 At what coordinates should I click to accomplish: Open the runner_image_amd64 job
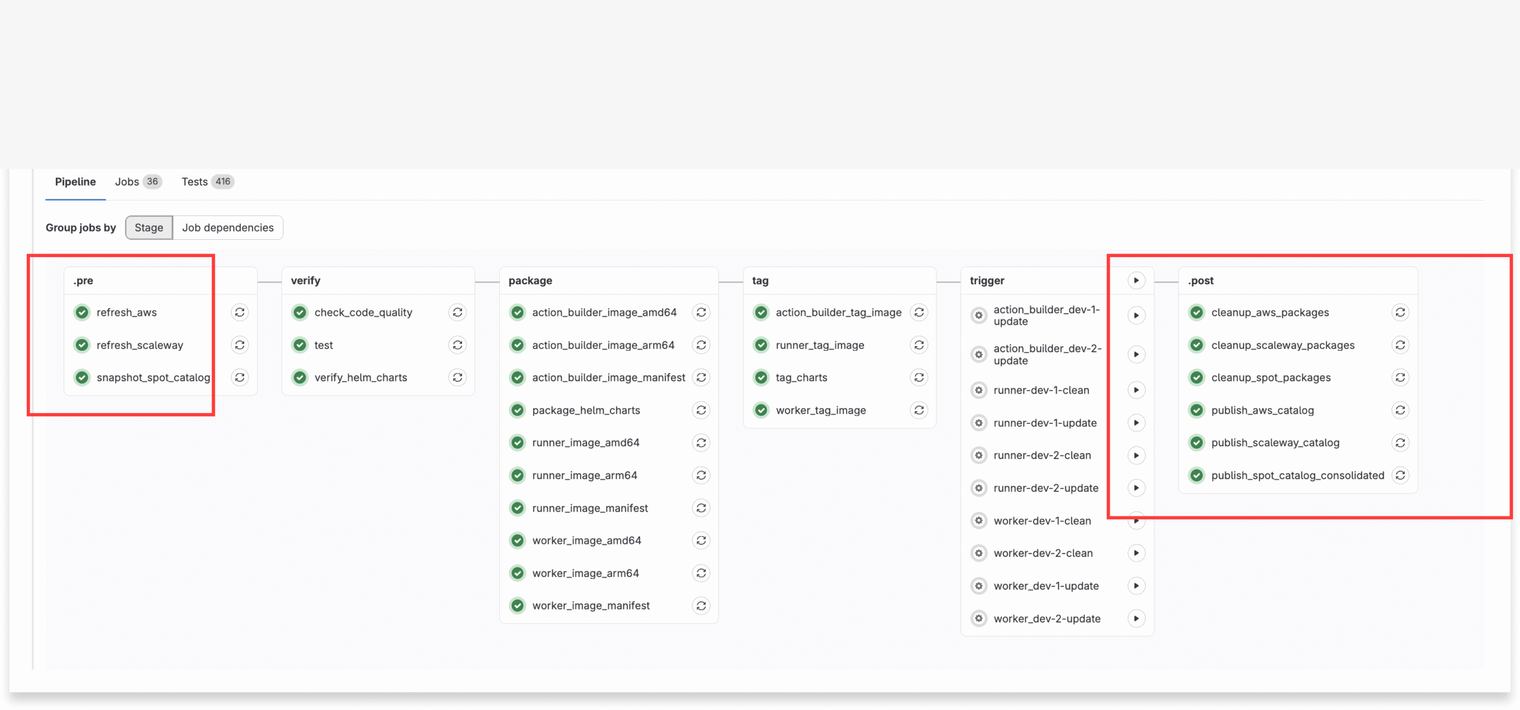[585, 443]
